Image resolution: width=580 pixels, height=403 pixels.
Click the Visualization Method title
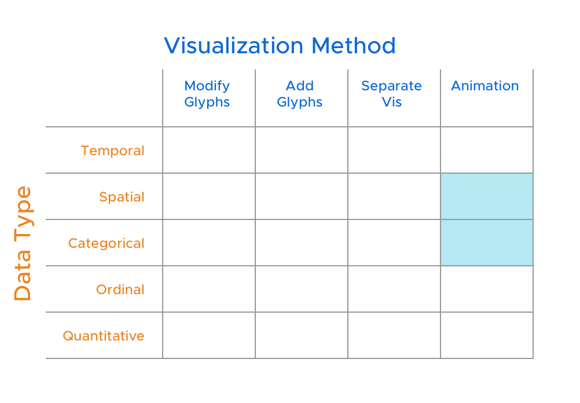click(280, 46)
